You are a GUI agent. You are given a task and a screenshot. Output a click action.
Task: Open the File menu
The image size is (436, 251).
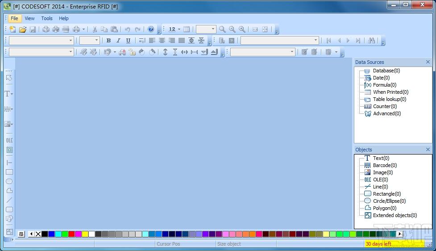pyautogui.click(x=14, y=18)
